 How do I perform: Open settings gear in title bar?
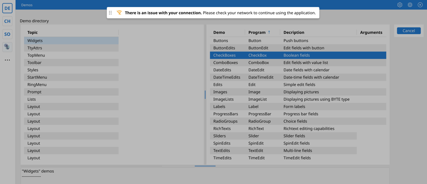399,5
